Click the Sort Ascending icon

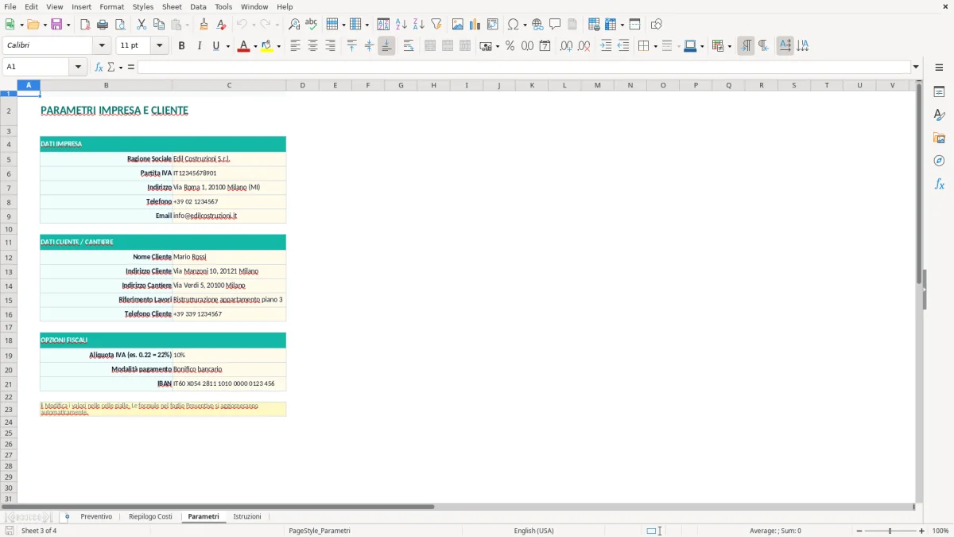pos(401,25)
